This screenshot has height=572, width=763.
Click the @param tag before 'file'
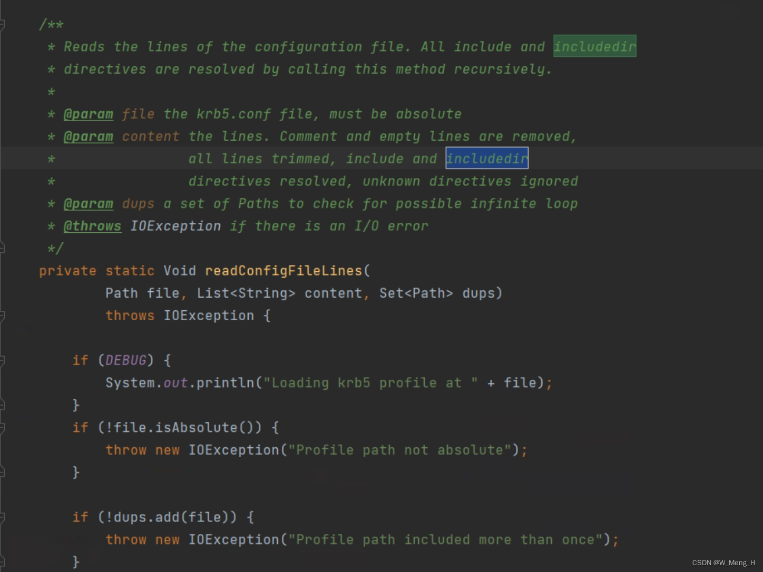(x=88, y=114)
